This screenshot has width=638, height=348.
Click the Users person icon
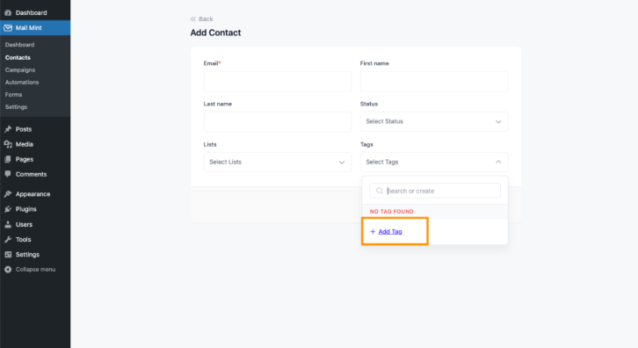(8, 224)
